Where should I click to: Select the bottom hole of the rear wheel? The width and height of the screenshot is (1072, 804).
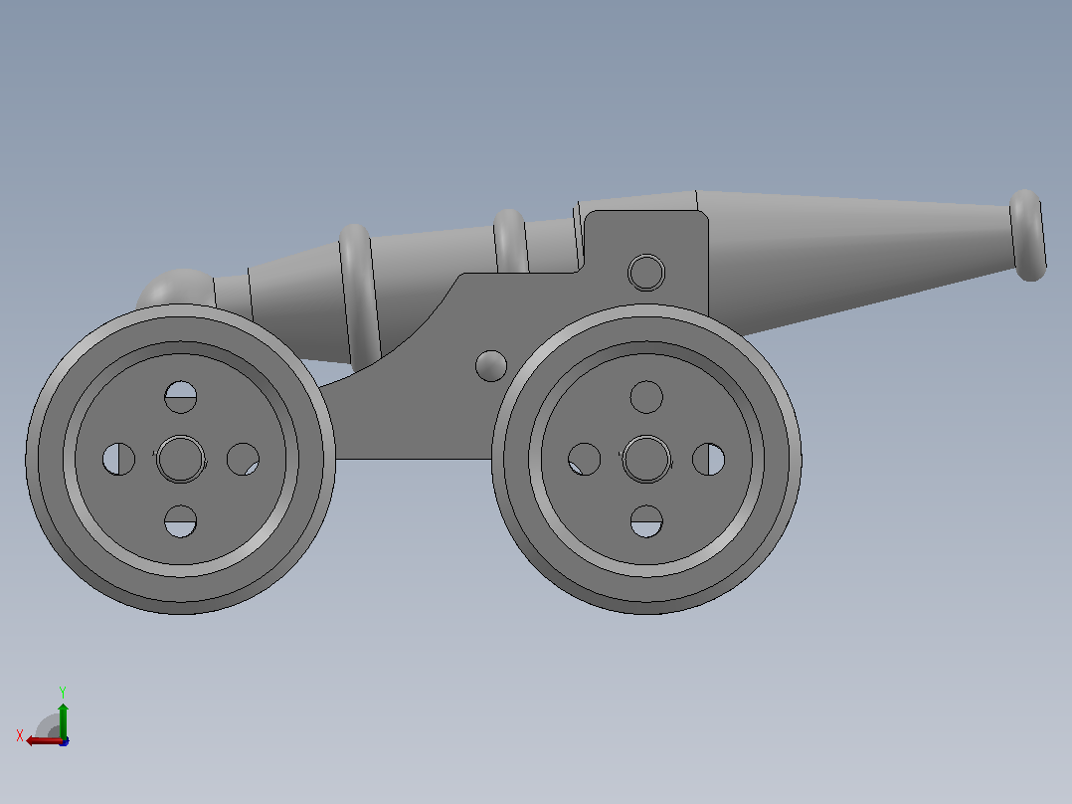tap(181, 521)
